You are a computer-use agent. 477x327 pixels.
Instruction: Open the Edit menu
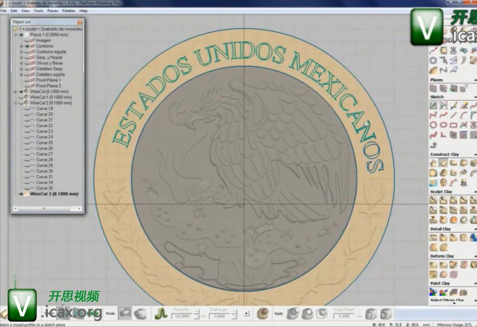pos(14,11)
